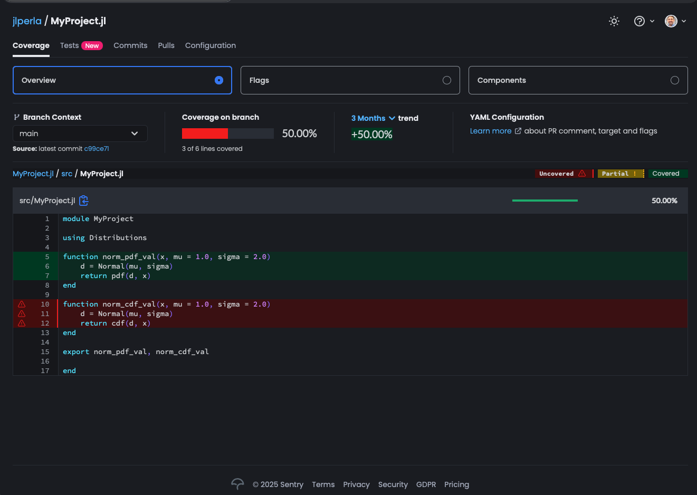
Task: Click the user avatar profile picture
Action: [671, 21]
